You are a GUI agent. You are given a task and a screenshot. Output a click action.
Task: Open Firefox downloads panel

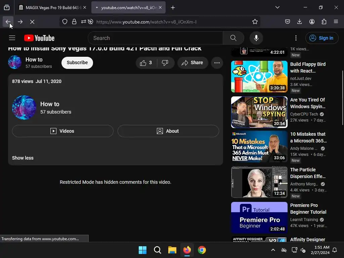(299, 22)
